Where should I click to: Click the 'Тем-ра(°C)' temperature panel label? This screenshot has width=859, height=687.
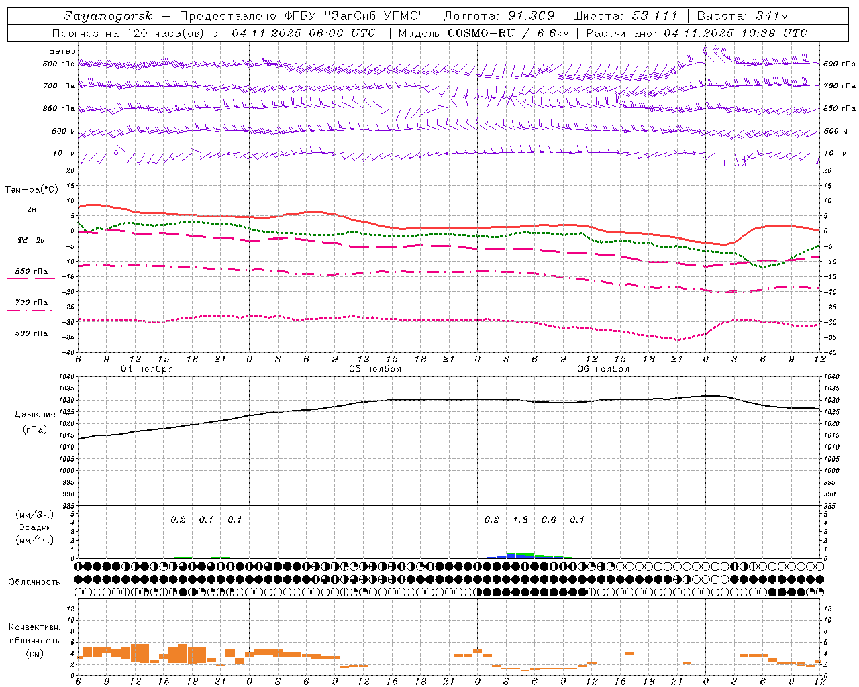[x=32, y=190]
